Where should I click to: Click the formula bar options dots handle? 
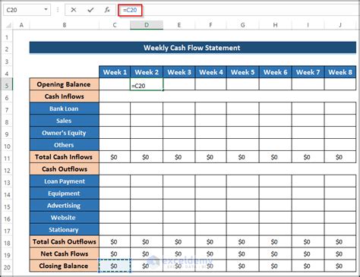pos(58,10)
